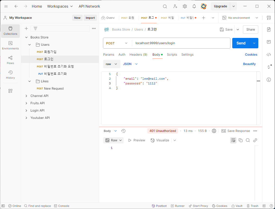Open the History sidebar panel

(x=10, y=75)
